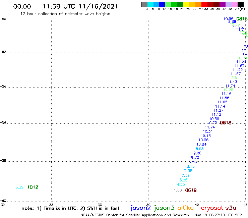248x218 pixels.
Task: Click the -56 latitude axis label
Action: point(3,122)
